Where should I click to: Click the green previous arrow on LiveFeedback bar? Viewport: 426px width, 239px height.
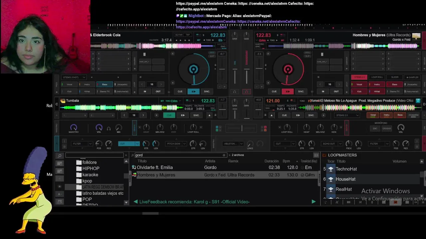pyautogui.click(x=135, y=201)
